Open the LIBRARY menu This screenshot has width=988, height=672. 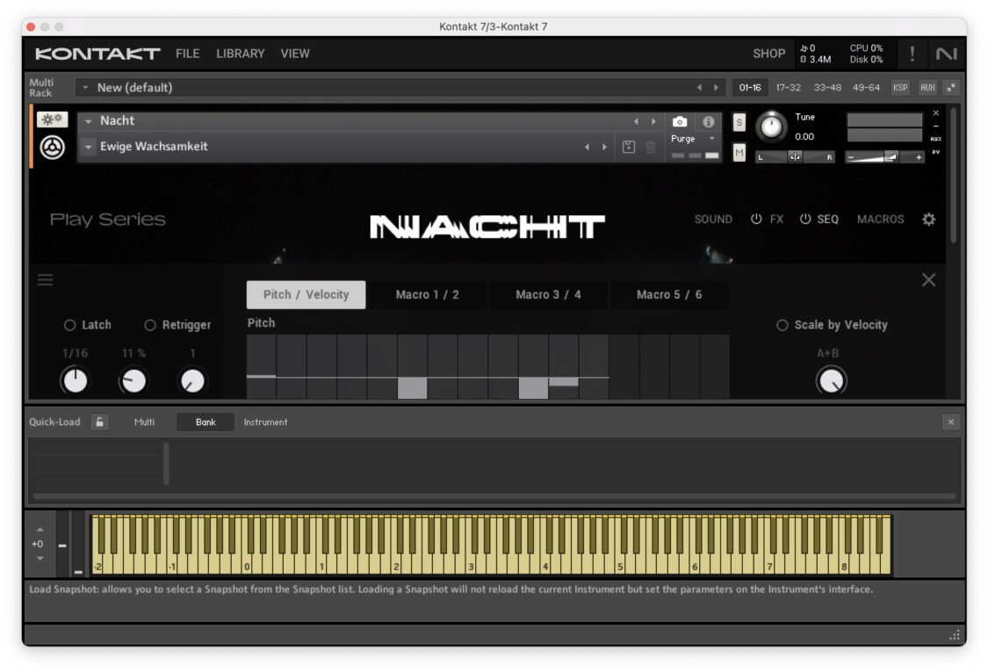coord(240,54)
